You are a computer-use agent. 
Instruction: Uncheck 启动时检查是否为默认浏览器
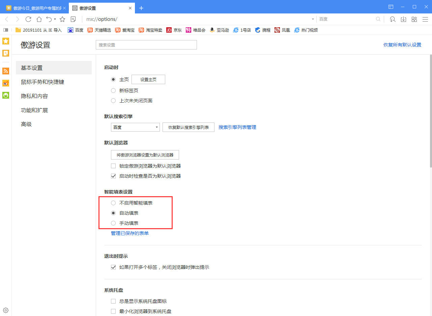click(113, 176)
